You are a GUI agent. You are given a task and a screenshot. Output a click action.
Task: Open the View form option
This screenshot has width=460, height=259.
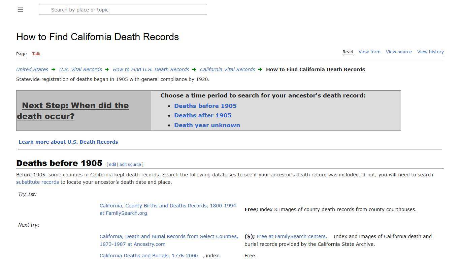coord(369,52)
